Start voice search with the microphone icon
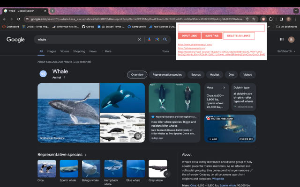The image size is (300, 187). [x=149, y=39]
